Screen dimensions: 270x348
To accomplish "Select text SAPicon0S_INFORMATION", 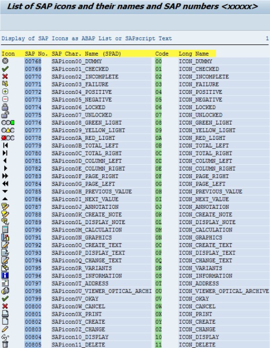I will pos(86,275).
